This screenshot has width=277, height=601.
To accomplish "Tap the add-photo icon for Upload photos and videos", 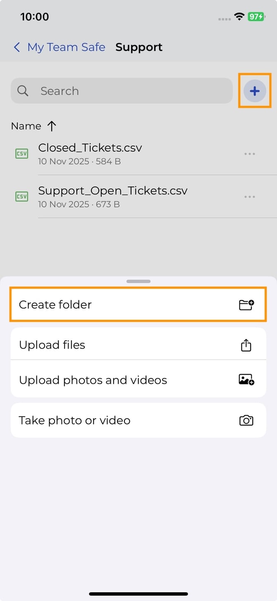I will tap(246, 380).
